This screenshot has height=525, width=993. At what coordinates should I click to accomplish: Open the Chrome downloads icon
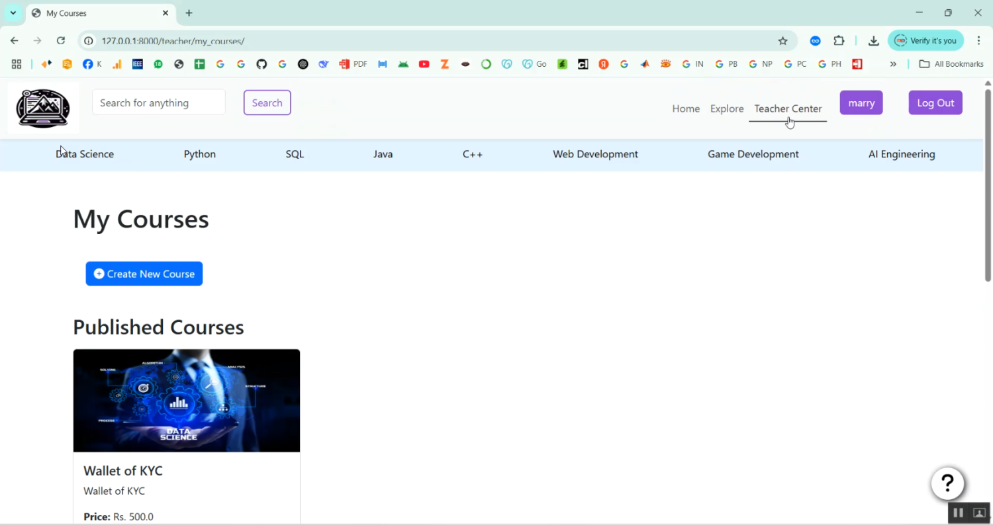point(873,41)
